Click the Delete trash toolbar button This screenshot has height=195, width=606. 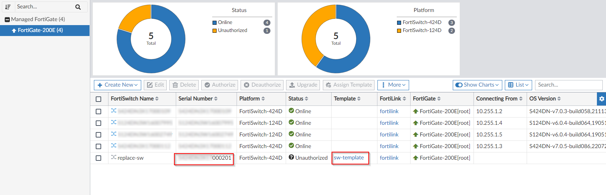click(184, 85)
